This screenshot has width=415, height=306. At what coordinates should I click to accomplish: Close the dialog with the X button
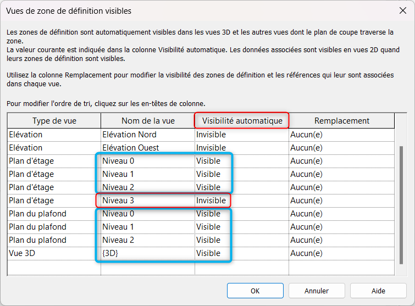[402, 10]
